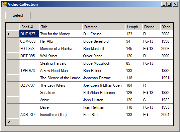Click the Rating column header

click(x=151, y=27)
